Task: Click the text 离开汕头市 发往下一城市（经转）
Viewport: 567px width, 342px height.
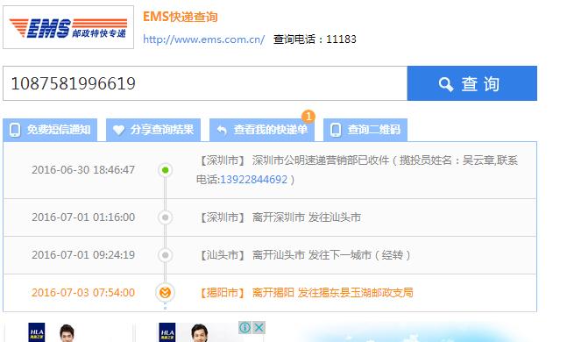Action: pos(331,255)
